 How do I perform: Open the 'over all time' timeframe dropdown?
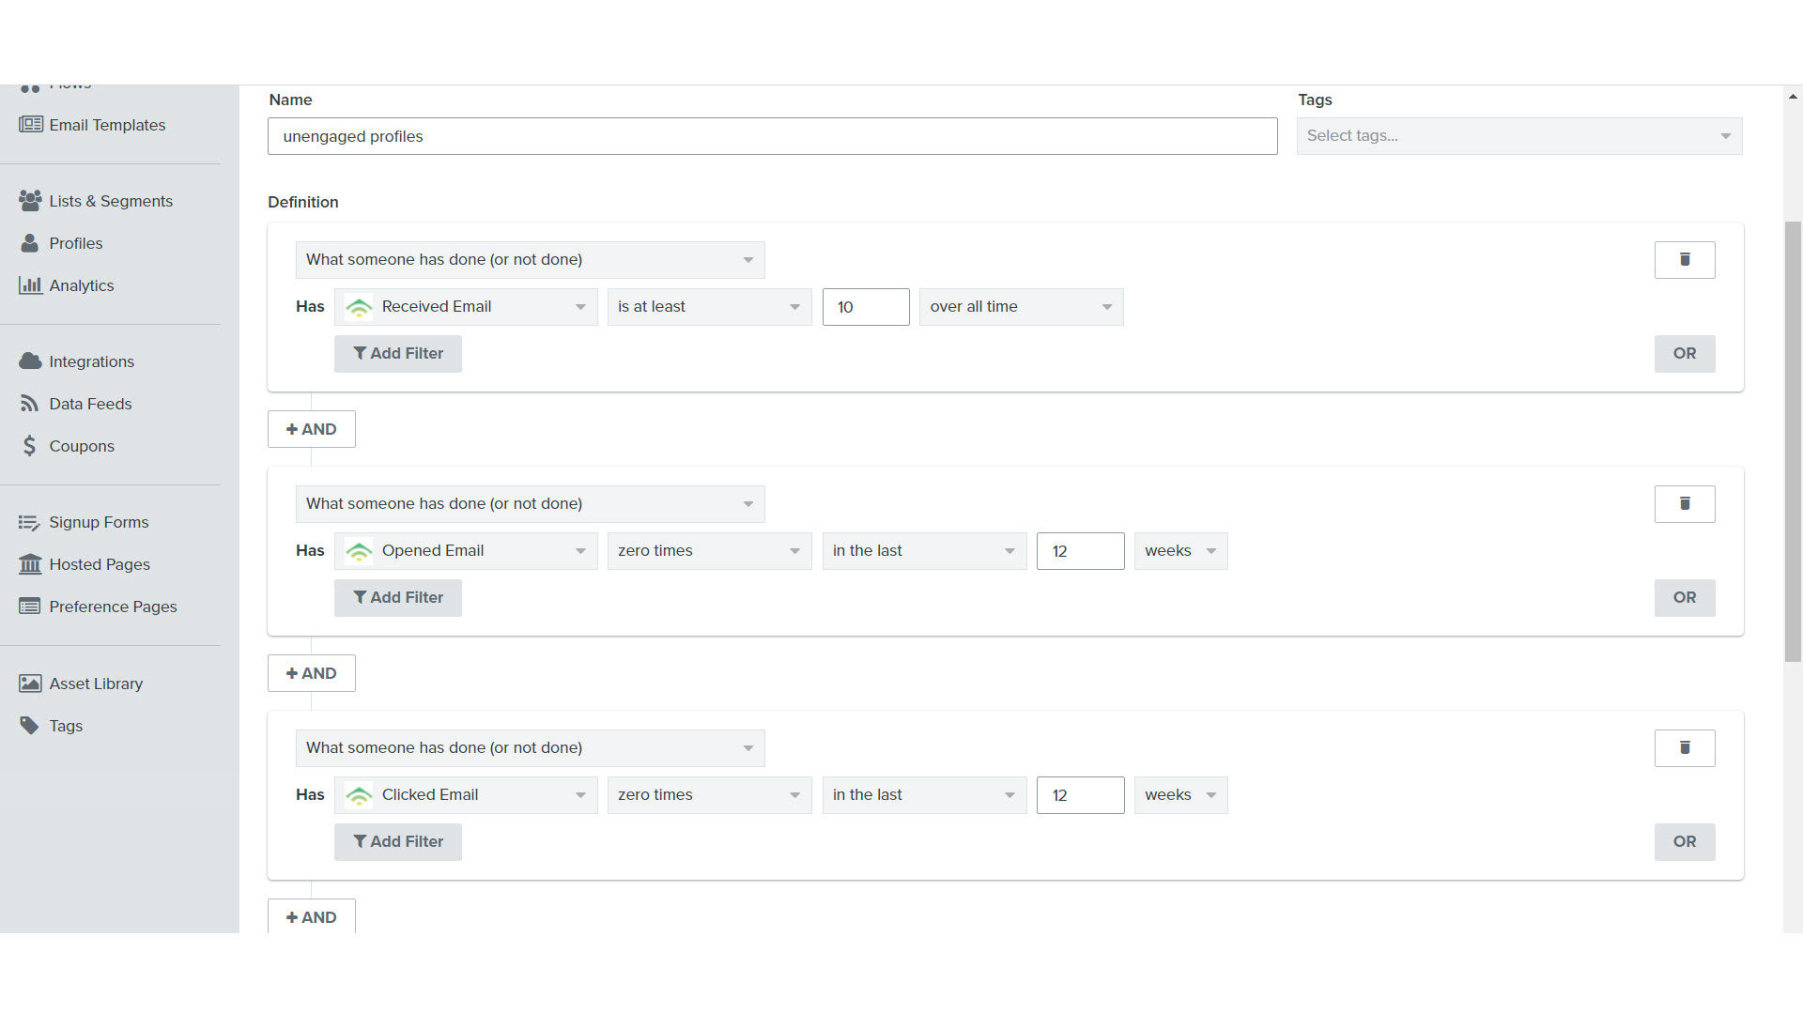[x=1022, y=307]
